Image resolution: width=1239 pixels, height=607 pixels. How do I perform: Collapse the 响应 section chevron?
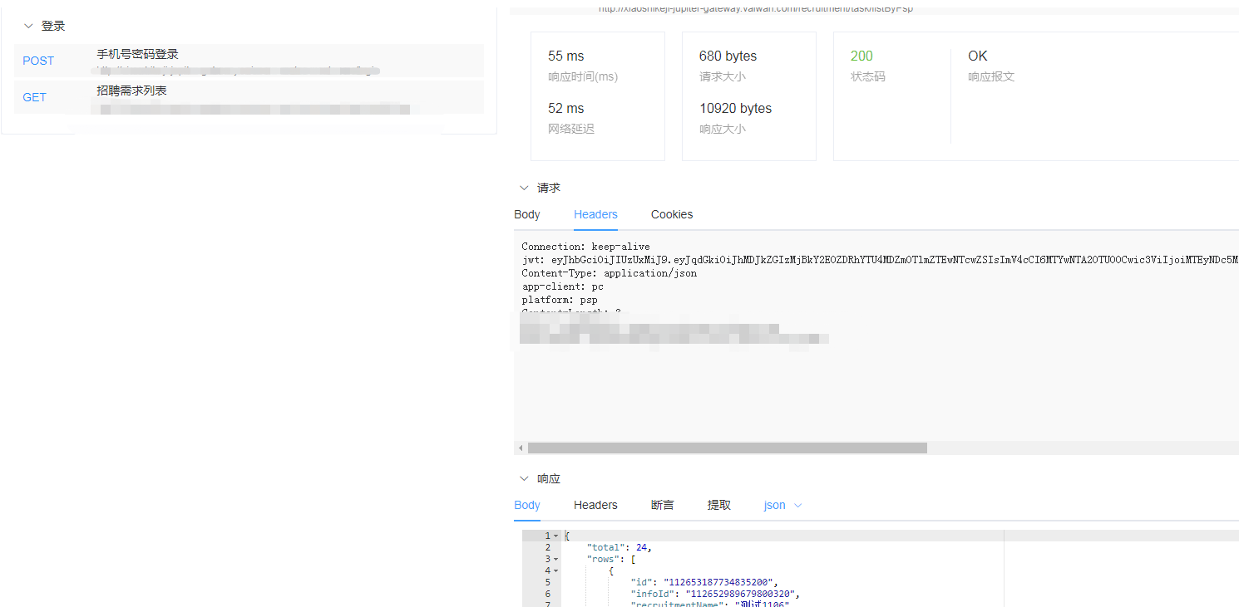pyautogui.click(x=524, y=479)
